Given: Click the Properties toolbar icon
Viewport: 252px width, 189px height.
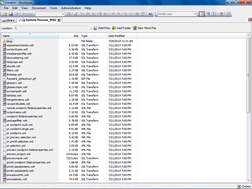Looking at the screenshot, I should [x=221, y=14].
